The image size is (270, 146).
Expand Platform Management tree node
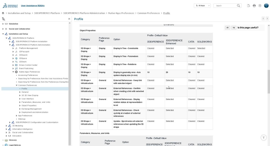(x=13, y=48)
